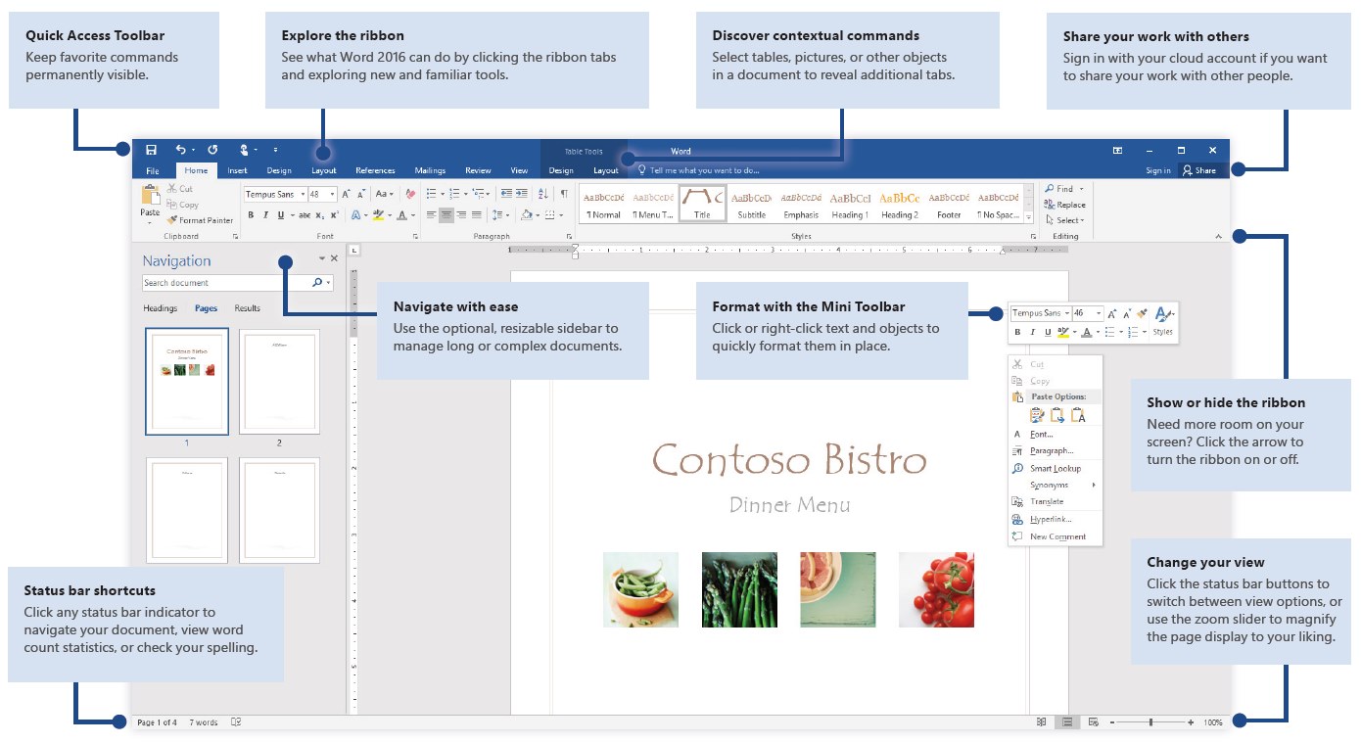Click the zoom slider in the status bar
The width and height of the screenshot is (1361, 744).
pyautogui.click(x=1151, y=722)
